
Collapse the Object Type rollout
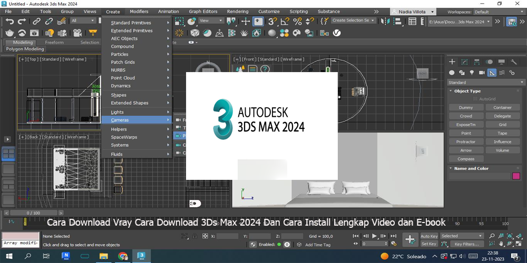click(467, 91)
